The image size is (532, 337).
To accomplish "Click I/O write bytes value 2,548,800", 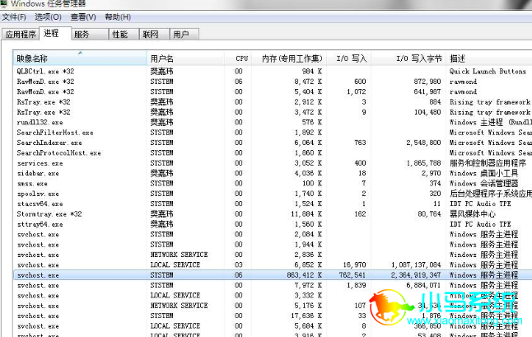I will point(423,143).
